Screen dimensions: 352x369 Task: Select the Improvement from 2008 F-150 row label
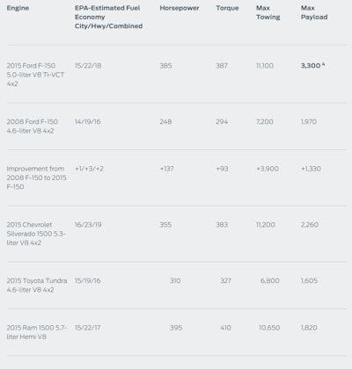click(x=36, y=177)
